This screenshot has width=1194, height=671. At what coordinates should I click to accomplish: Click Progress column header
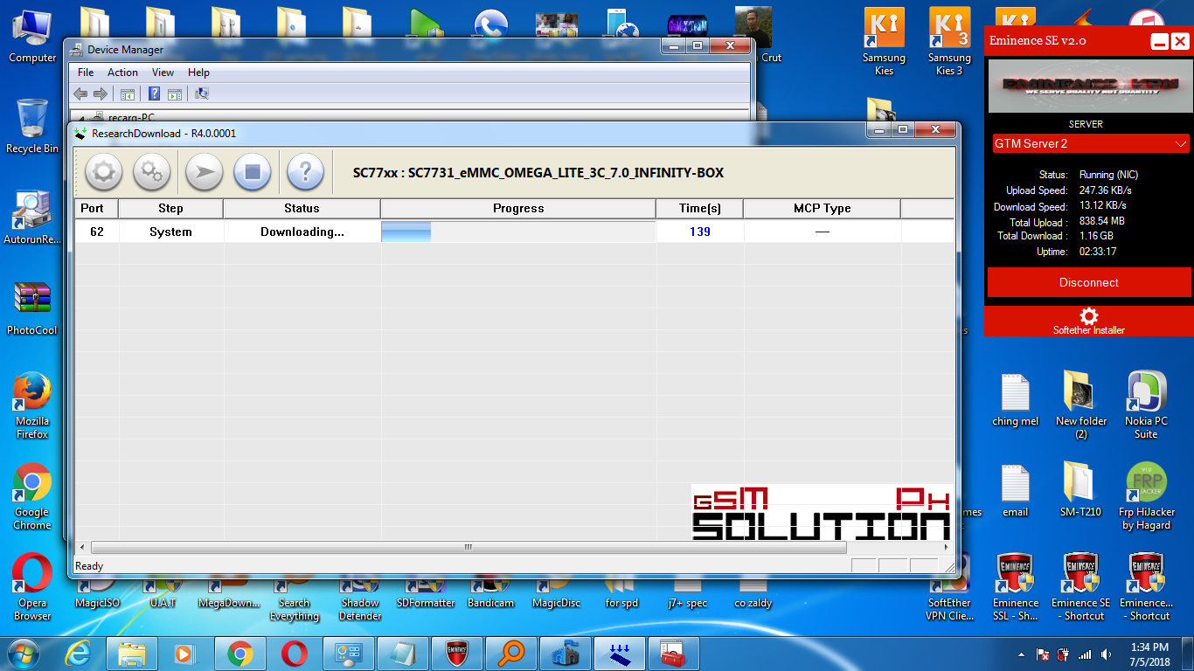tap(518, 208)
